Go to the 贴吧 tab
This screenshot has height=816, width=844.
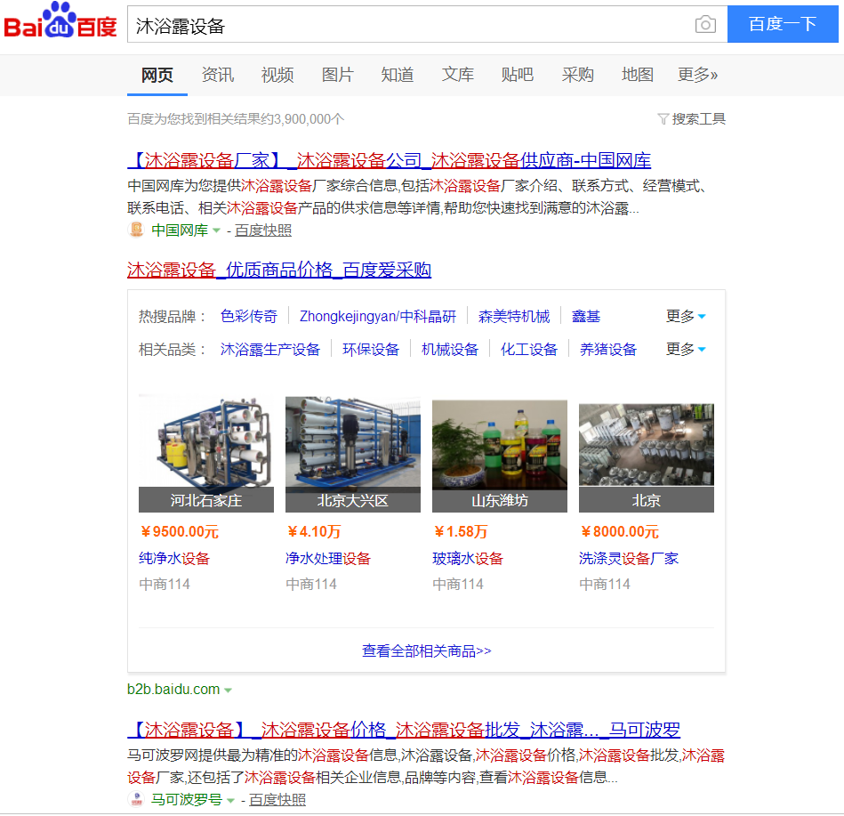tap(518, 75)
